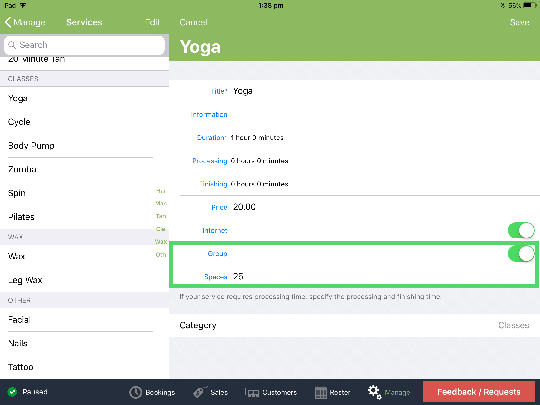The width and height of the screenshot is (540, 405).
Task: Click the Paused status checkmark icon
Action: pyautogui.click(x=12, y=392)
